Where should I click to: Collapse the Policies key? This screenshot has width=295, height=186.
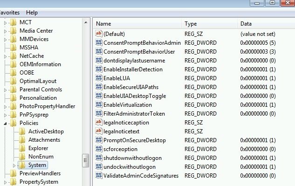click(x=5, y=124)
